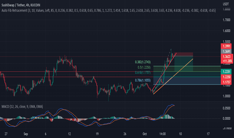Viewport: 234px width, 138px height.
Task: Click the 19 date on time axis
Action: coord(97,134)
